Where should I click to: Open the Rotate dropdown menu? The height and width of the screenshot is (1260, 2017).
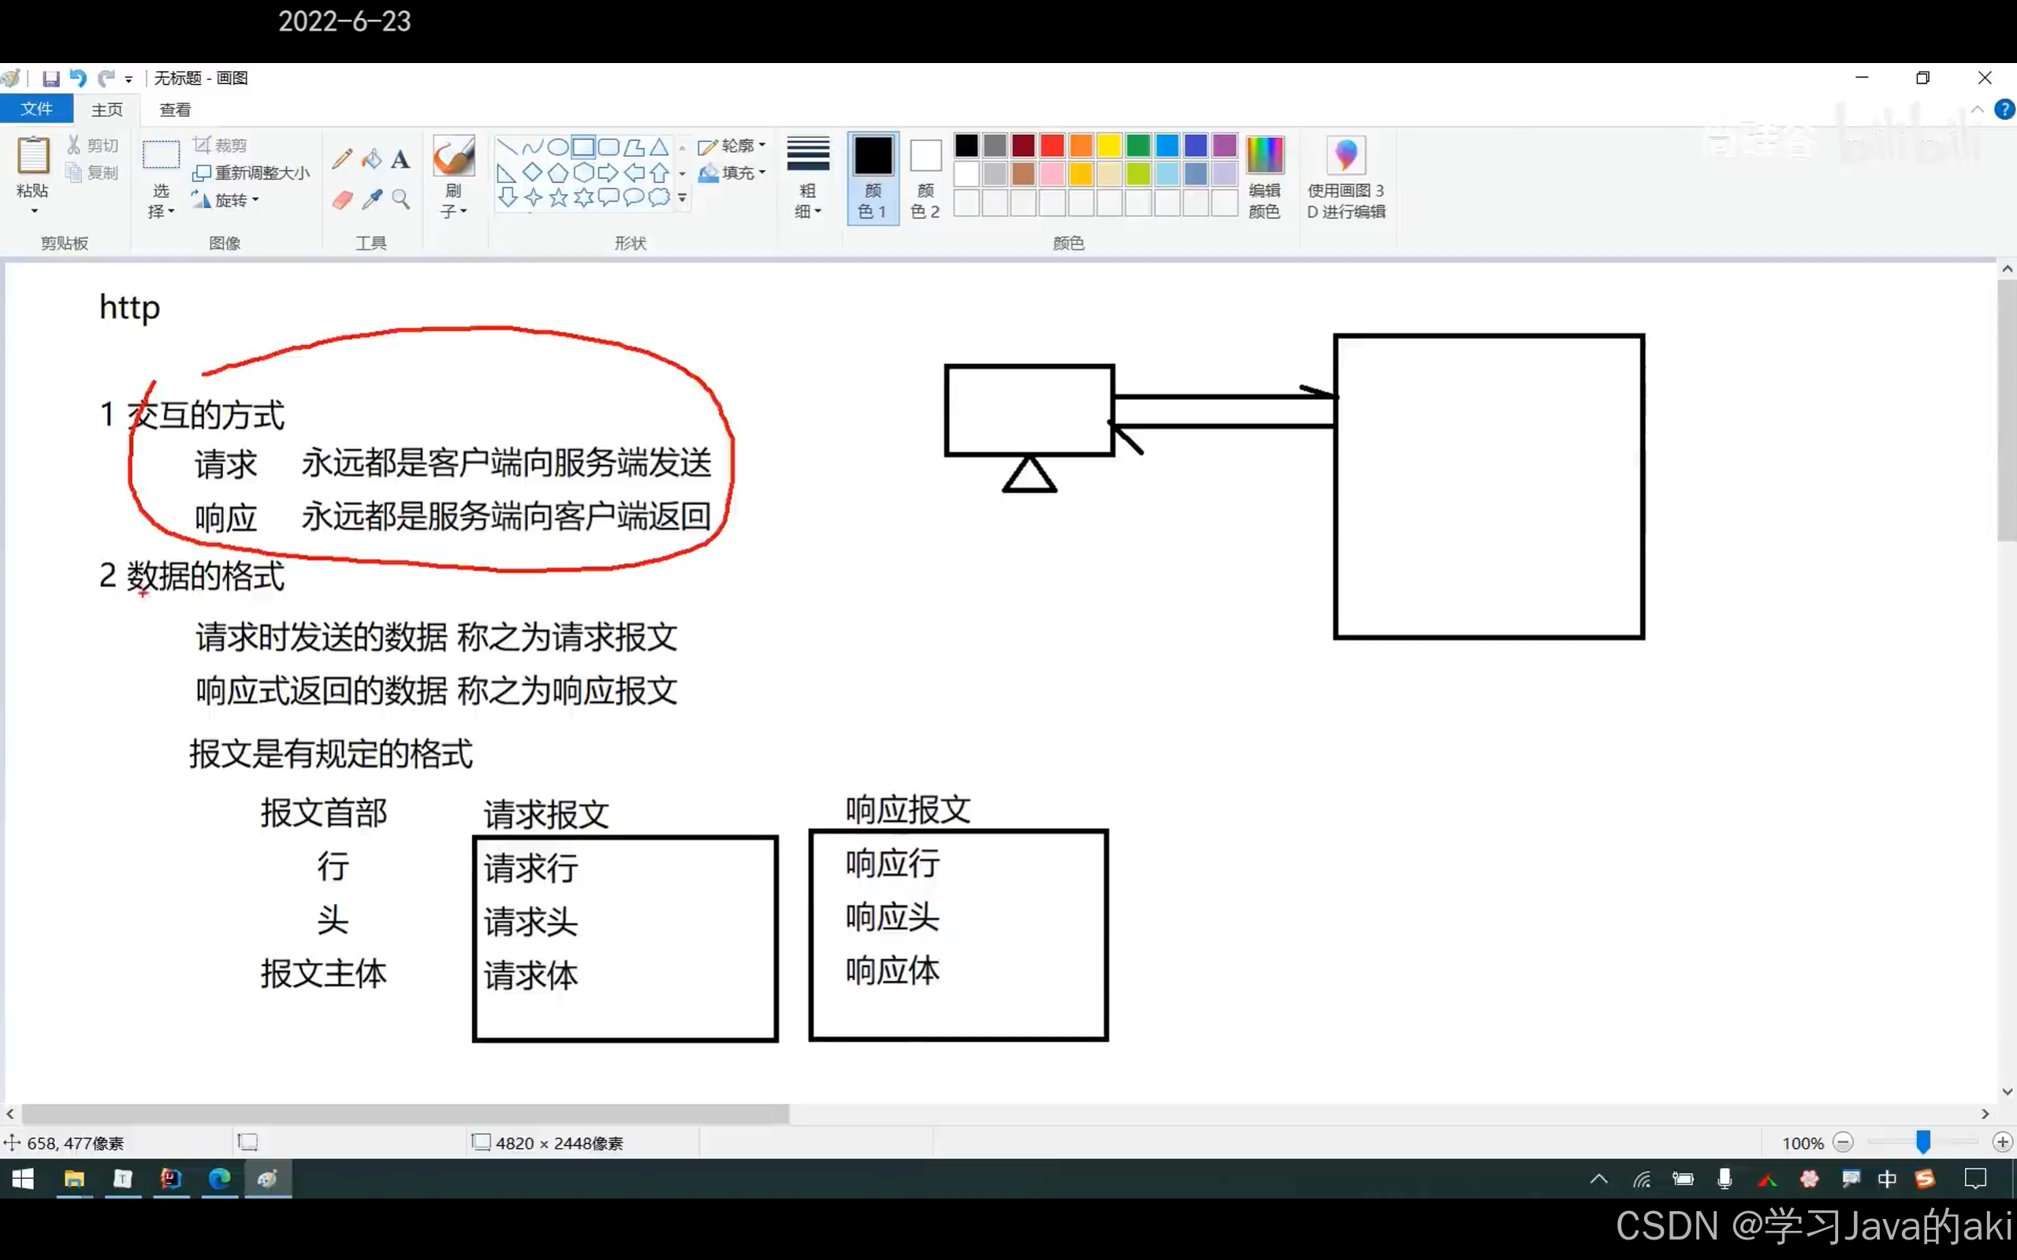227,200
